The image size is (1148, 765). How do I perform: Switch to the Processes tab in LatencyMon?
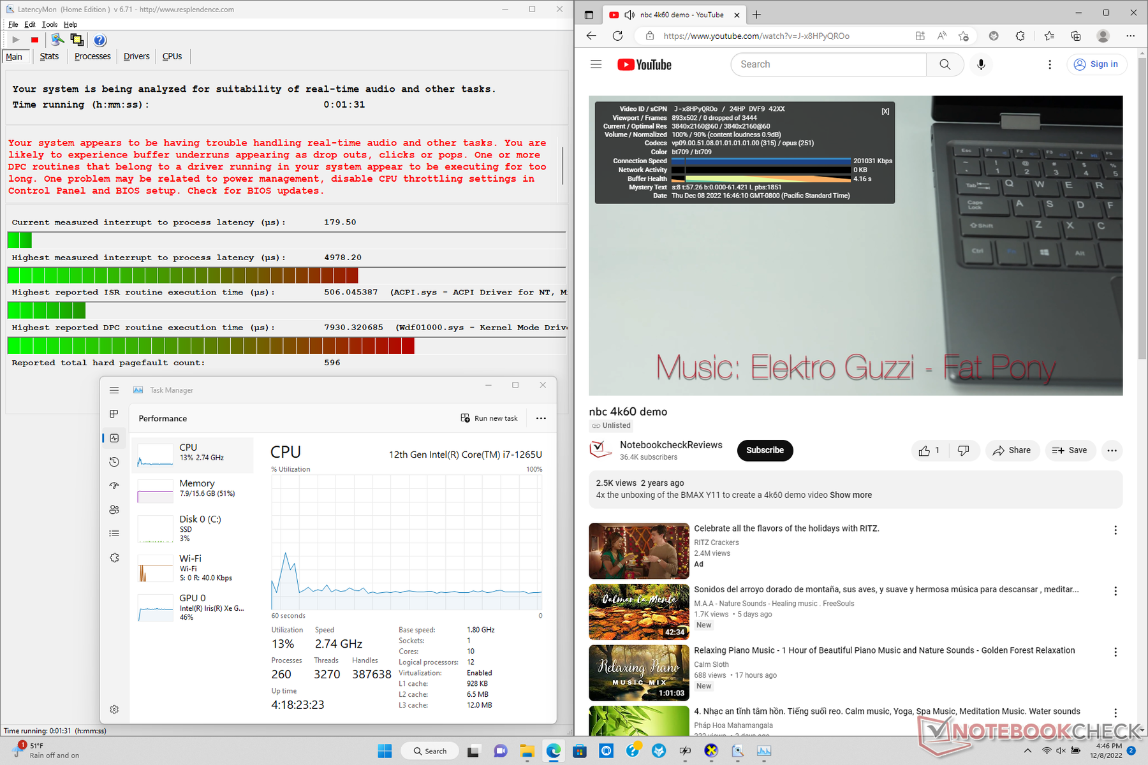tap(92, 56)
